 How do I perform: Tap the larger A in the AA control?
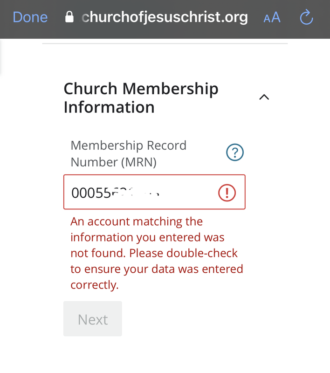click(x=276, y=17)
